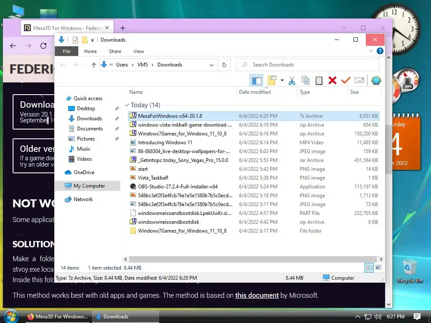Collapse the Today (14) group

coord(127,105)
